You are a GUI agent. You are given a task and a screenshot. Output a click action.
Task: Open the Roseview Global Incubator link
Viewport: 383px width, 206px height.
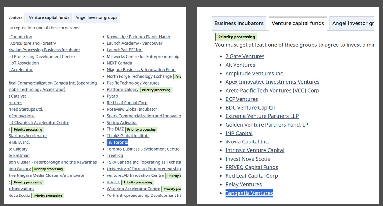[132, 109]
